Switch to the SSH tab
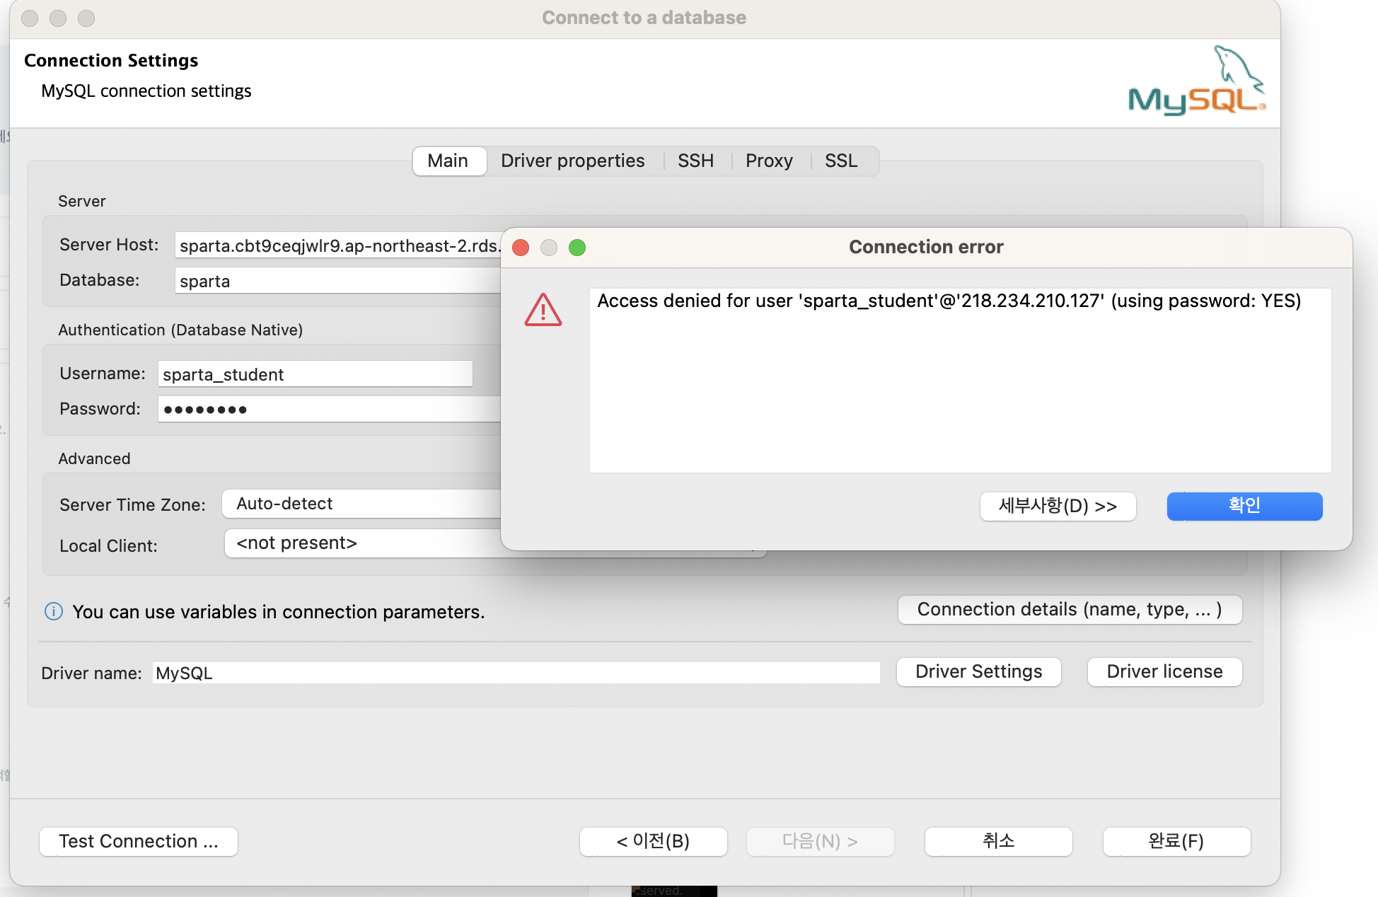 pyautogui.click(x=695, y=161)
